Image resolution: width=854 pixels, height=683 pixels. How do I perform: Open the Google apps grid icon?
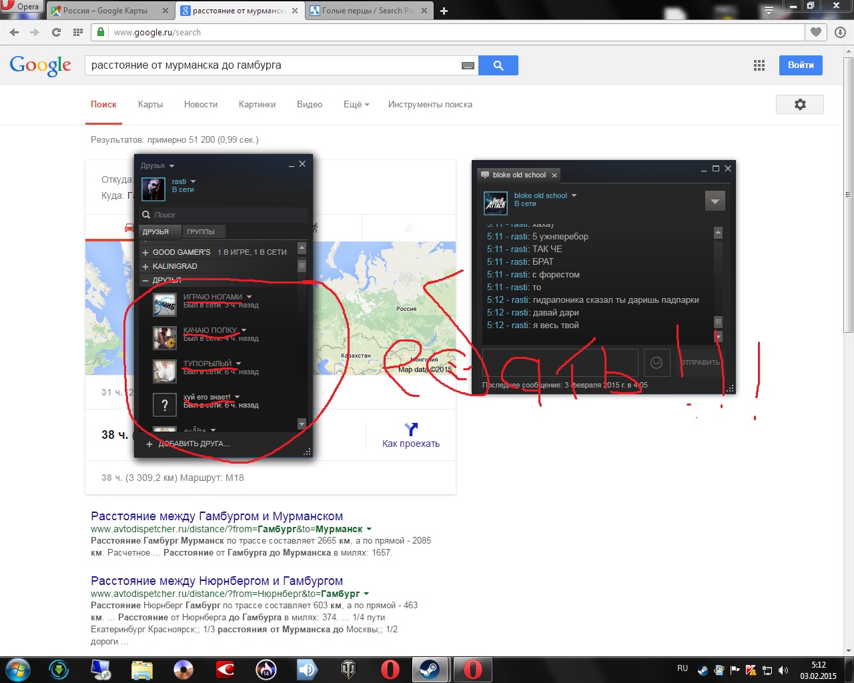coord(759,65)
